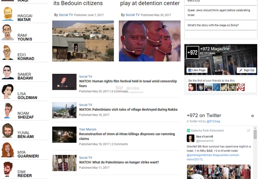Click lisa o'carroll's profile picture
Image resolution: width=259 pixels, height=179 pixels.
point(190,138)
